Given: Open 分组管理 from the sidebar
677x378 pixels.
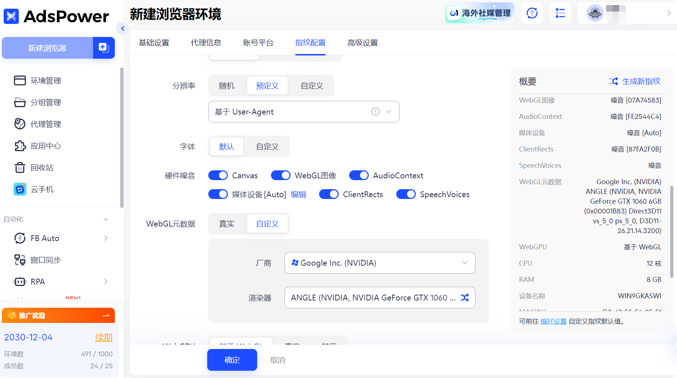Looking at the screenshot, I should click(46, 102).
